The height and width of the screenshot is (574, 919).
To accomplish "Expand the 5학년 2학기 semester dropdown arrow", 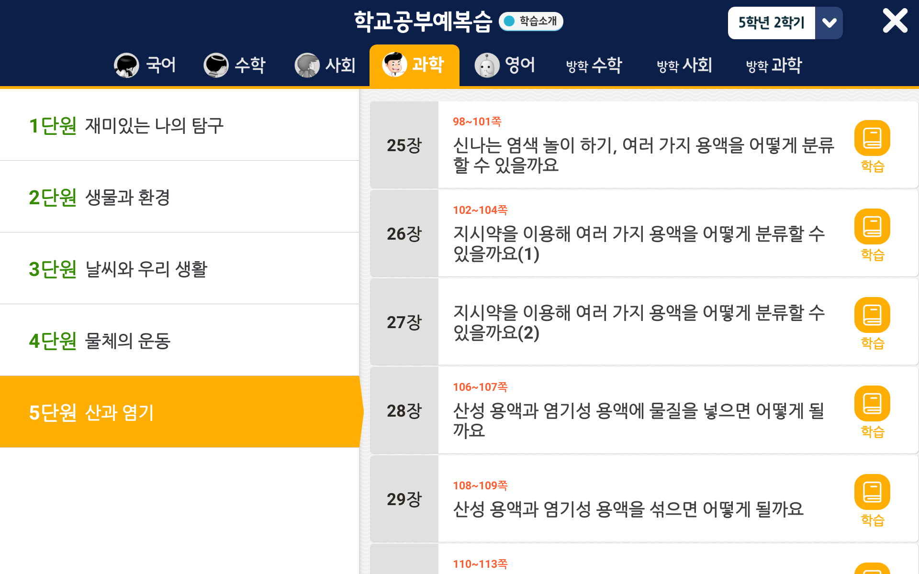I will 829,23.
